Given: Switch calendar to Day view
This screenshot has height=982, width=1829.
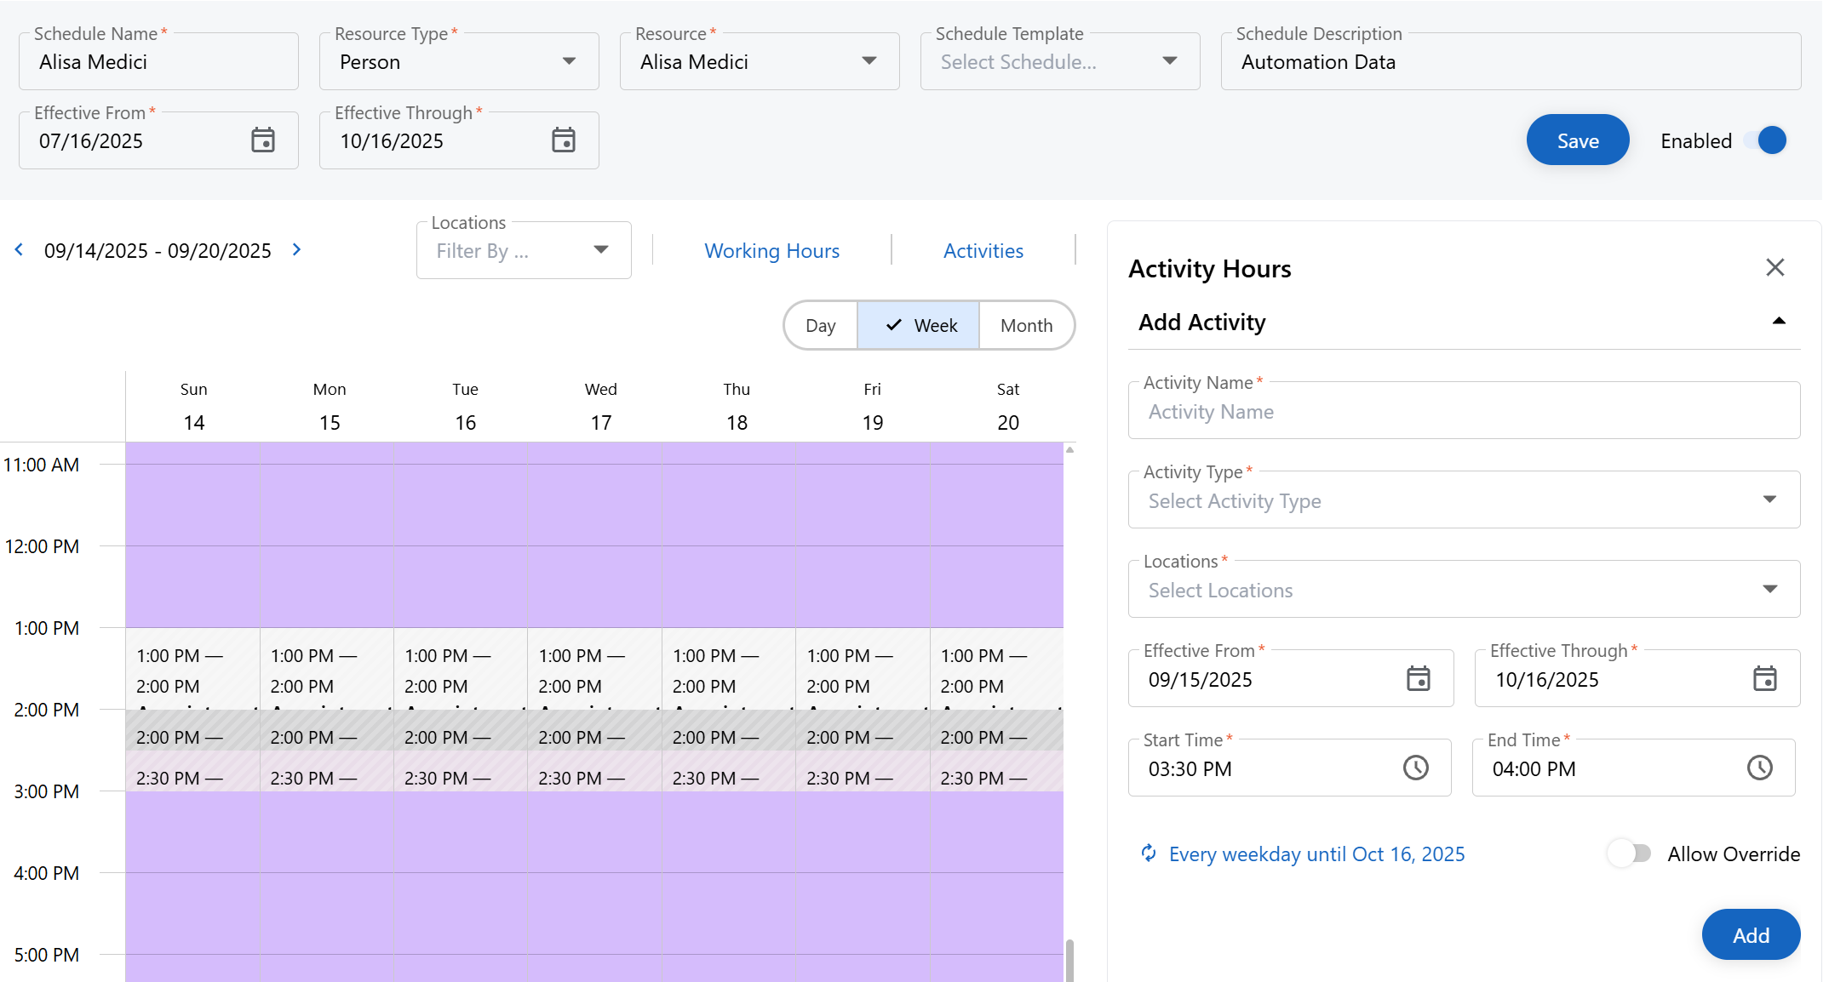Looking at the screenshot, I should [x=820, y=326].
